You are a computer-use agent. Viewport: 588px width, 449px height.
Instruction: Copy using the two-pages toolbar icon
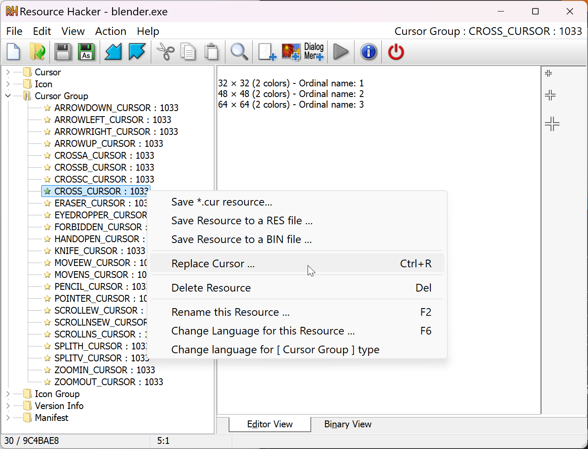188,52
